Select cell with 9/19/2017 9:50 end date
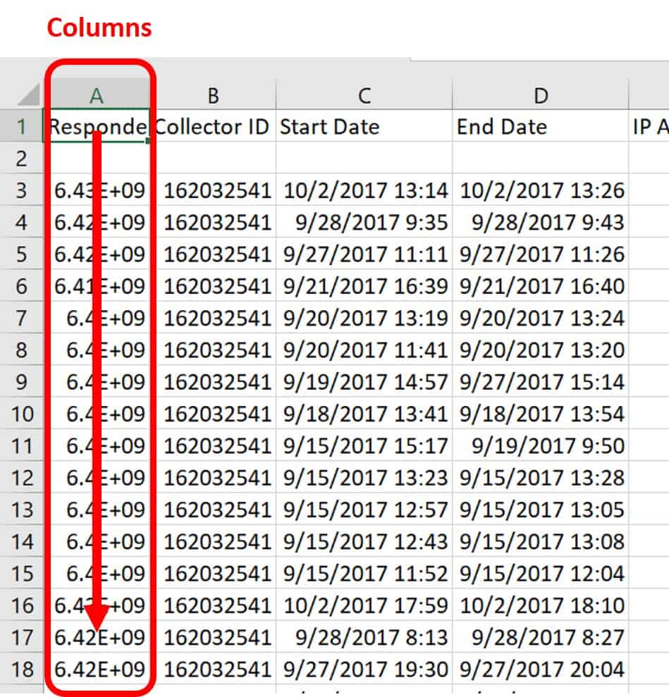 540,446
